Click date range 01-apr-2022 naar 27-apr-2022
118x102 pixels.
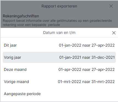[x=87, y=69]
